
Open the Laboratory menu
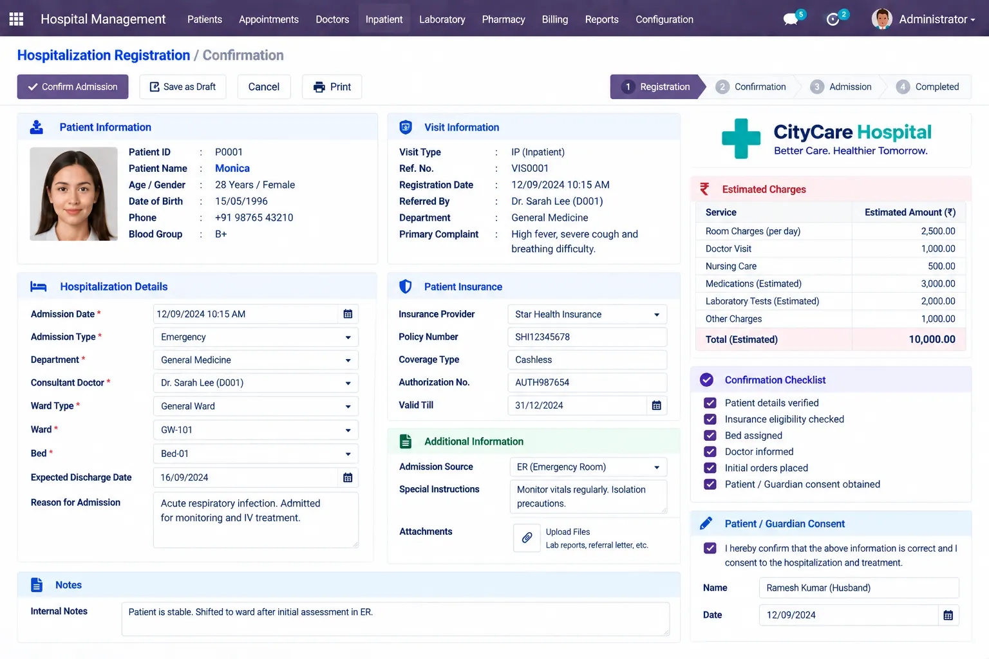(442, 19)
